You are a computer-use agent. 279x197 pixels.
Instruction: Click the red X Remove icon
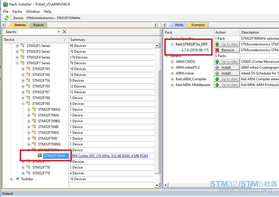217,50
